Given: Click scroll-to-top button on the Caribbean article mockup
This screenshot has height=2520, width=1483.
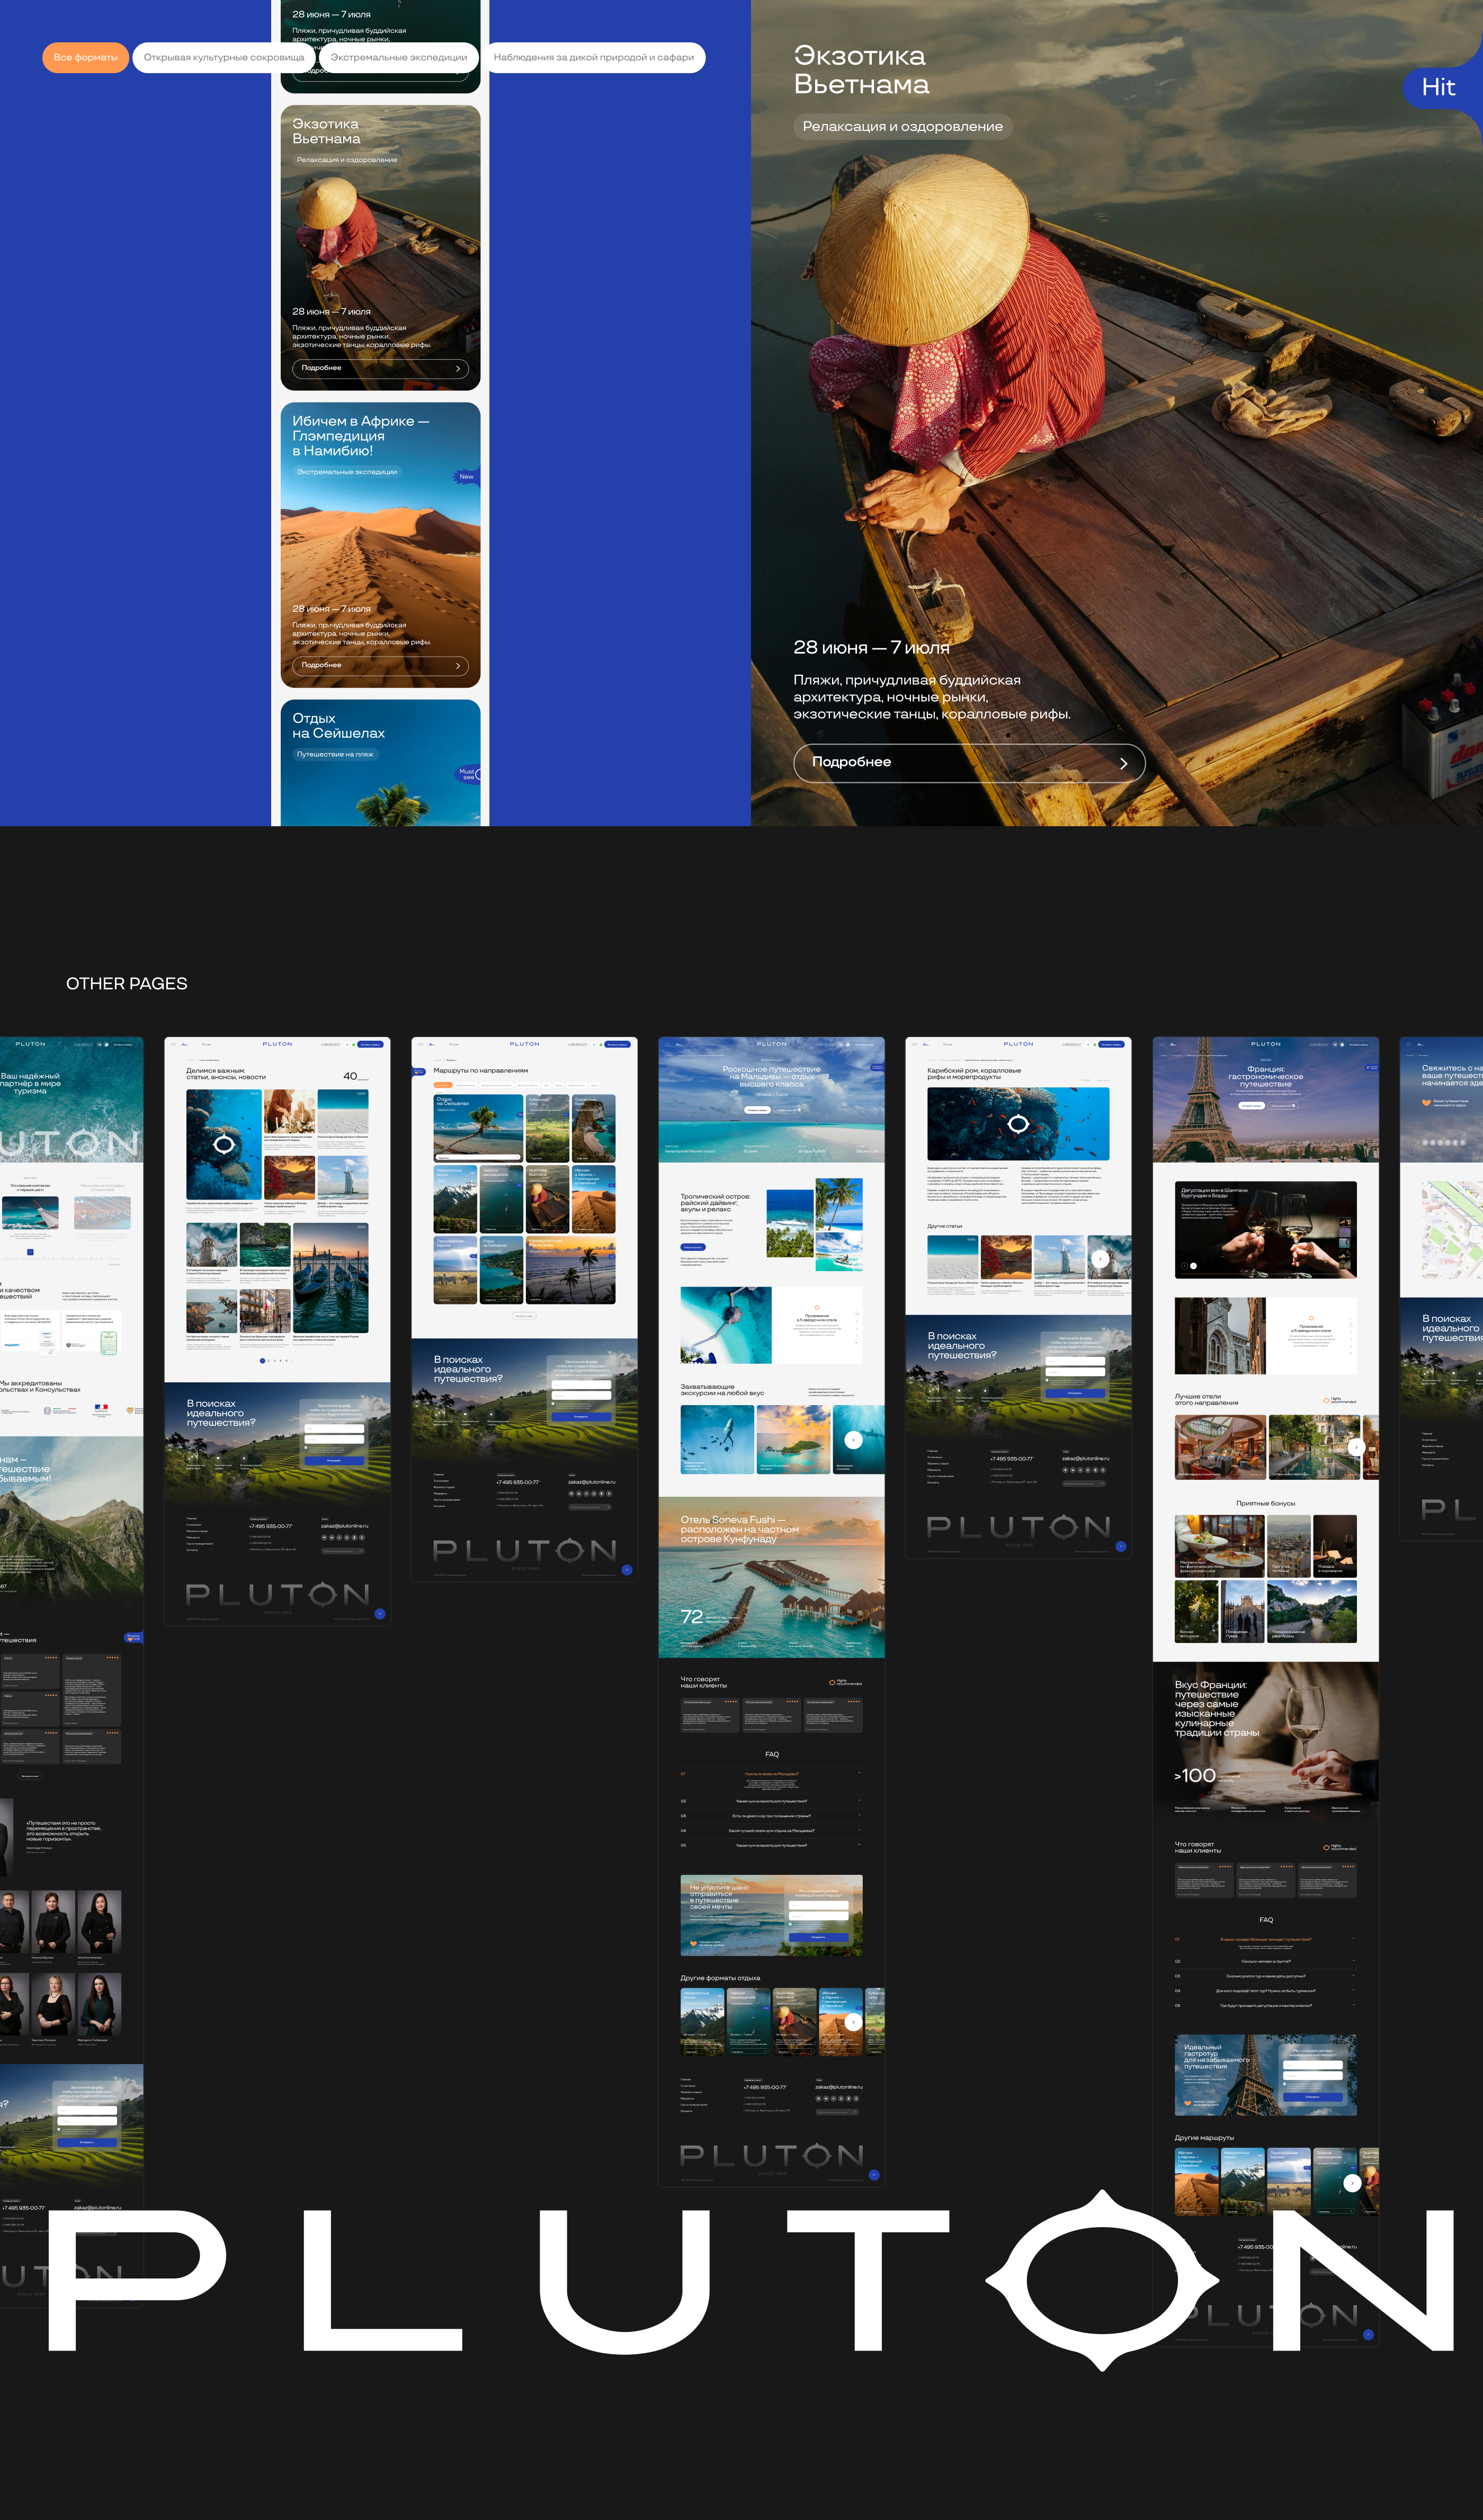Looking at the screenshot, I should pyautogui.click(x=1121, y=1546).
